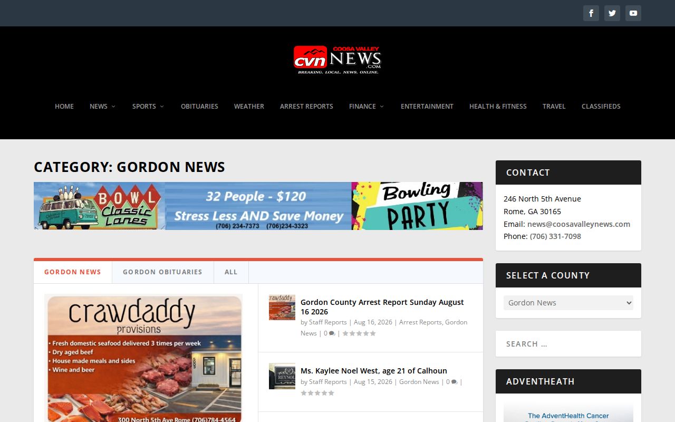Viewport: 675px width, 422px height.
Task: Call the (706) 331-7098 phone link
Action: point(555,236)
